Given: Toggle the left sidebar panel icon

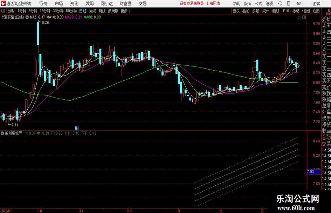Looking at the screenshot, I should tap(3, 11).
